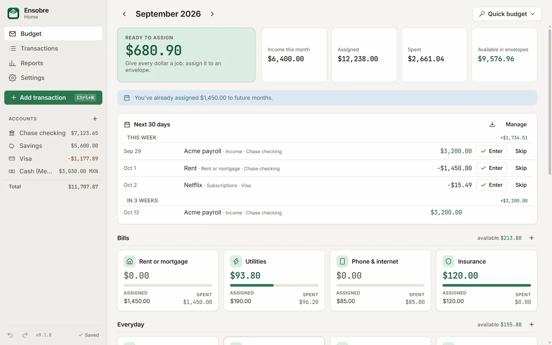The image size is (552, 345).
Task: Click the future months notice calendar icon
Action: tap(127, 98)
